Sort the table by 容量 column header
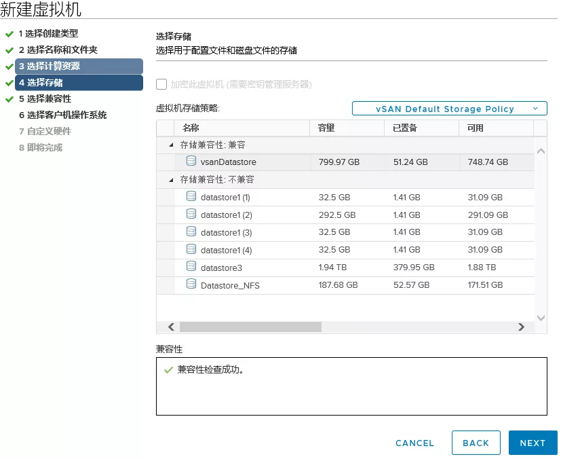Screen dimensions: 561x459 [326, 128]
